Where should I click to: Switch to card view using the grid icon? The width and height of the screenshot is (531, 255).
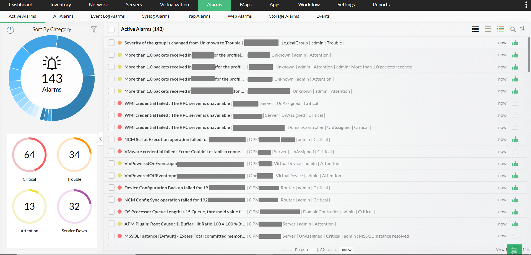[x=488, y=29]
